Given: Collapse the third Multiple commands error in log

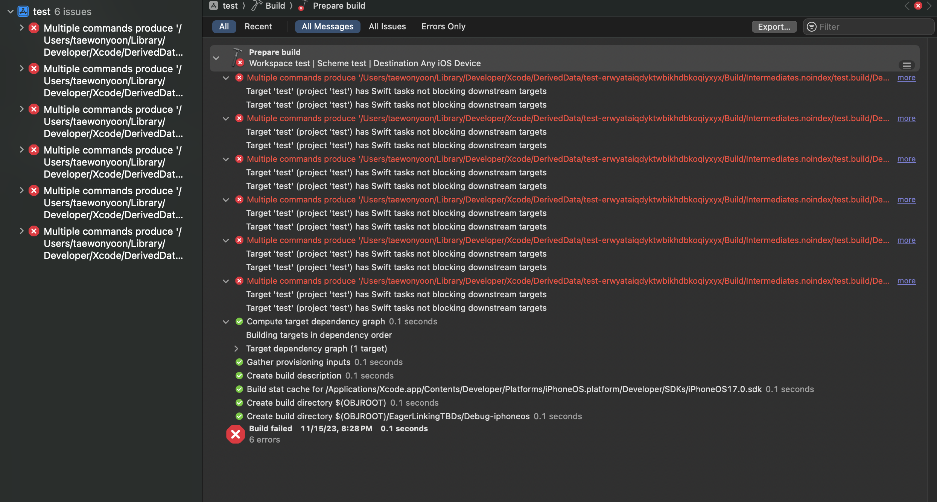Looking at the screenshot, I should 226,159.
